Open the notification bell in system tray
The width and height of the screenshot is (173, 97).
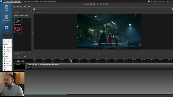tap(149, 1)
